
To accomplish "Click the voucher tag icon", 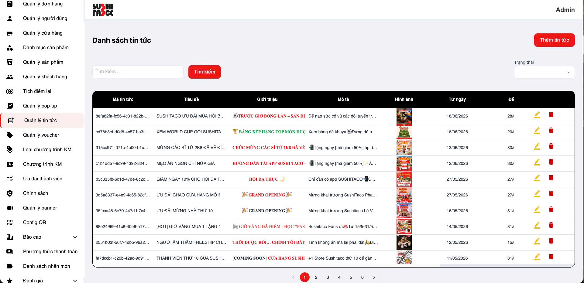I will (x=10, y=135).
